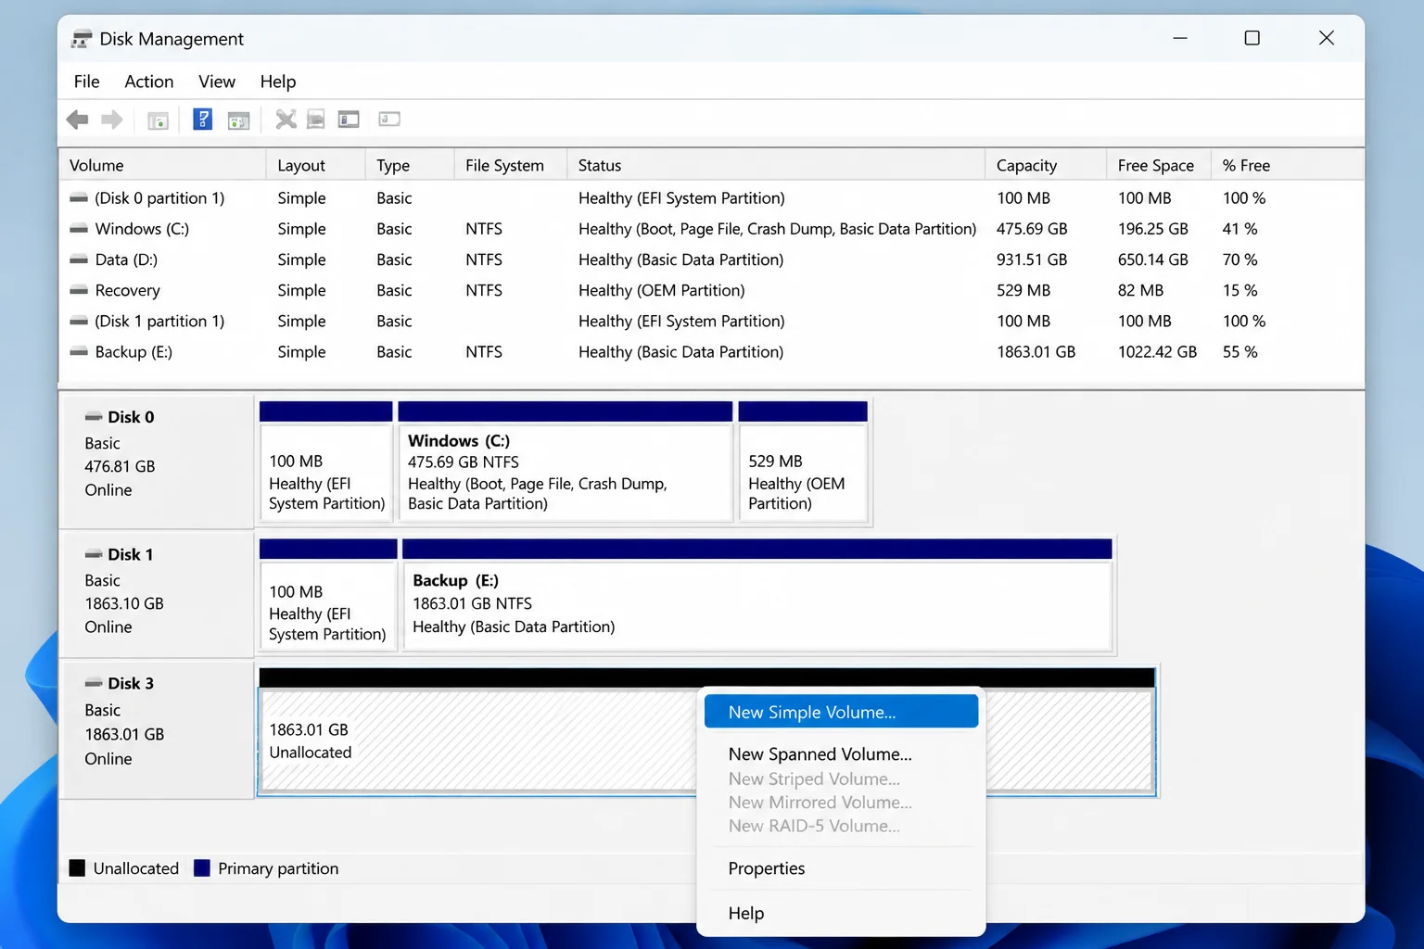Screen dimensions: 1424x949
Task: Click the black Unallocated legend swatch
Action: click(x=77, y=868)
